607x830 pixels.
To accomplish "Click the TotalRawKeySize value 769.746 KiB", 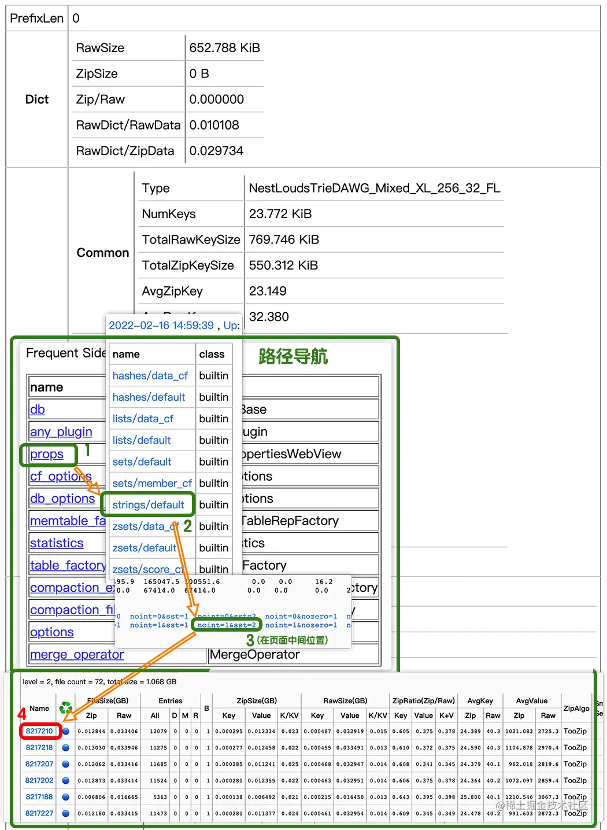I will coord(284,239).
